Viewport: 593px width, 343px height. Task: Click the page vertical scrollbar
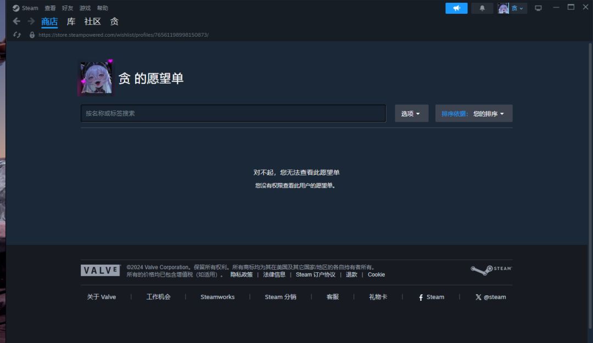point(590,185)
